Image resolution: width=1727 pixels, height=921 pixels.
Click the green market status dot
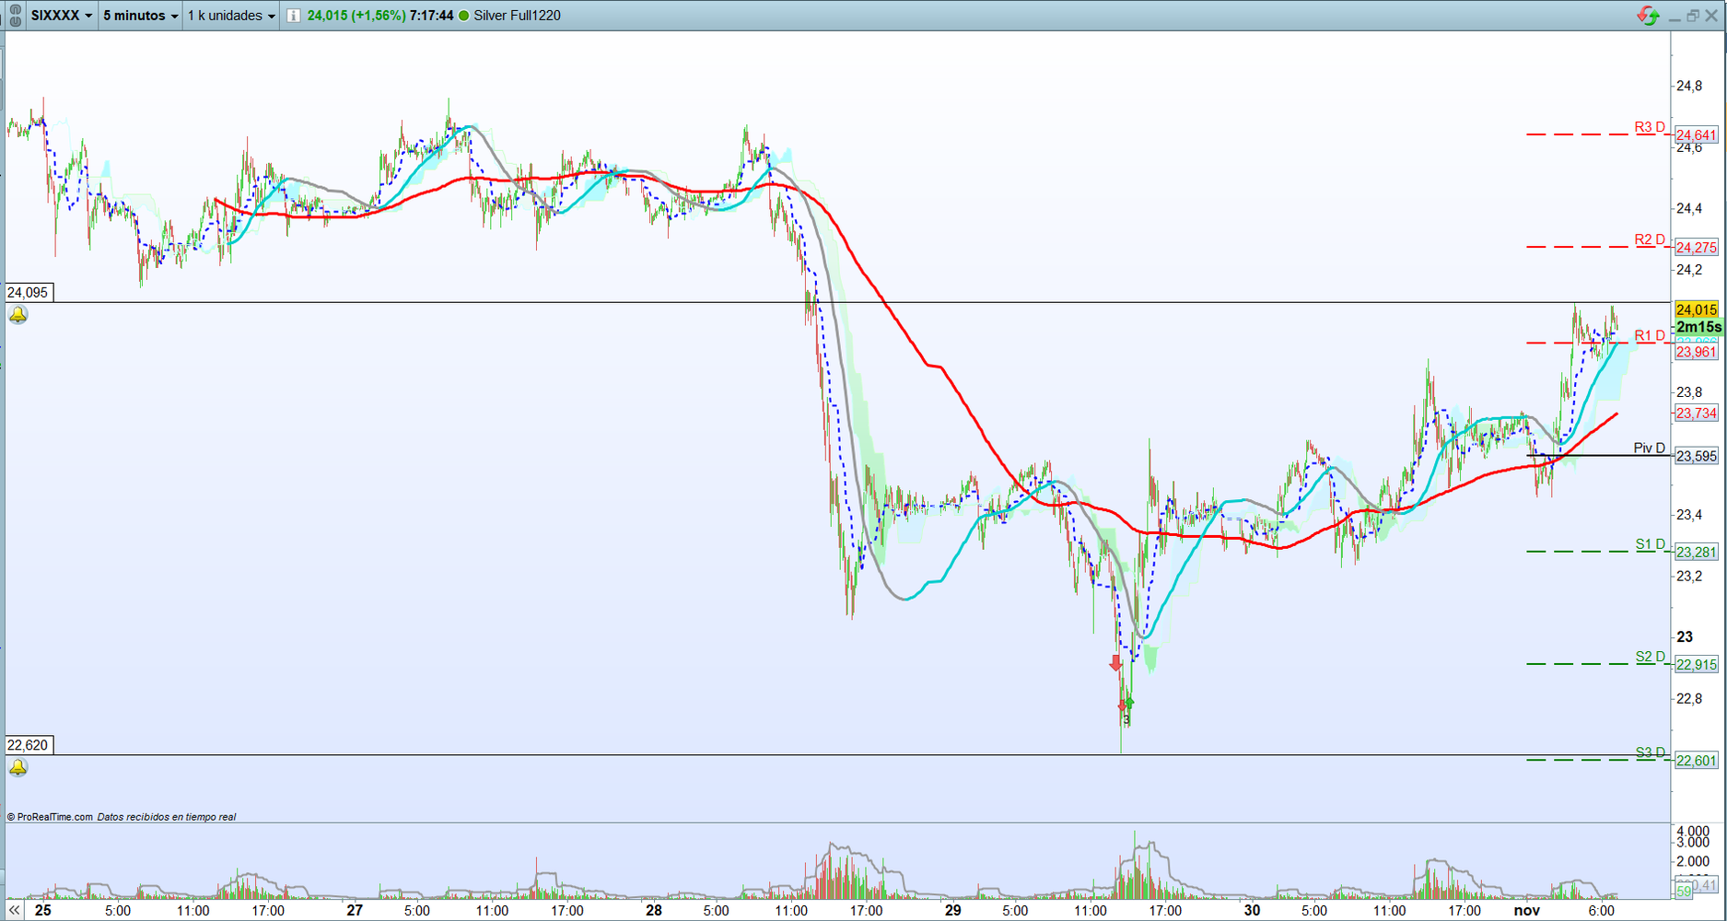(463, 16)
